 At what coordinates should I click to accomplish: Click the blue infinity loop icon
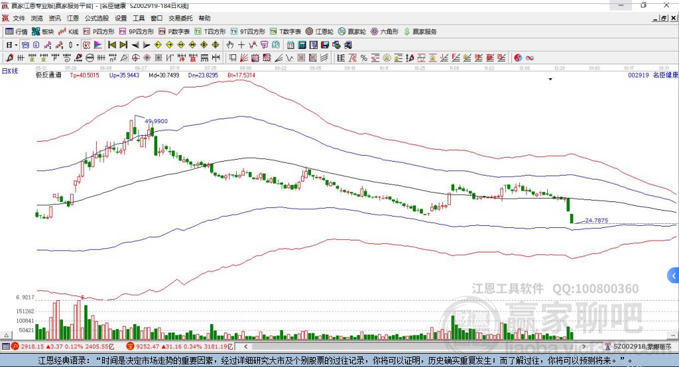529,58
